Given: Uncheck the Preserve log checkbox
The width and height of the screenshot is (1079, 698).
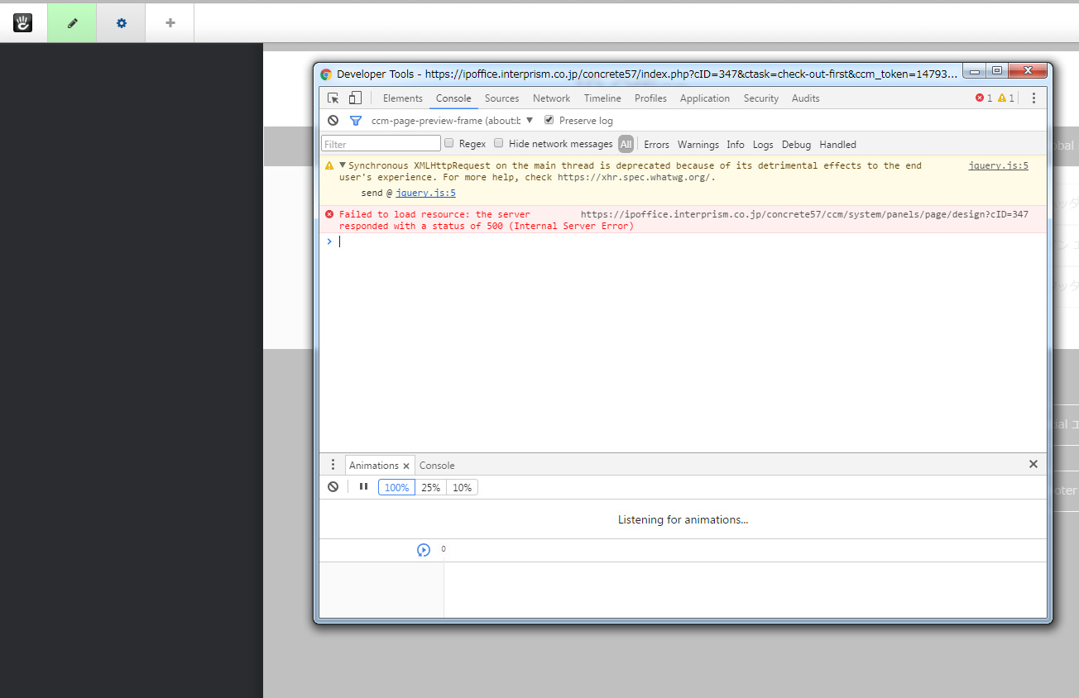Looking at the screenshot, I should pos(549,120).
